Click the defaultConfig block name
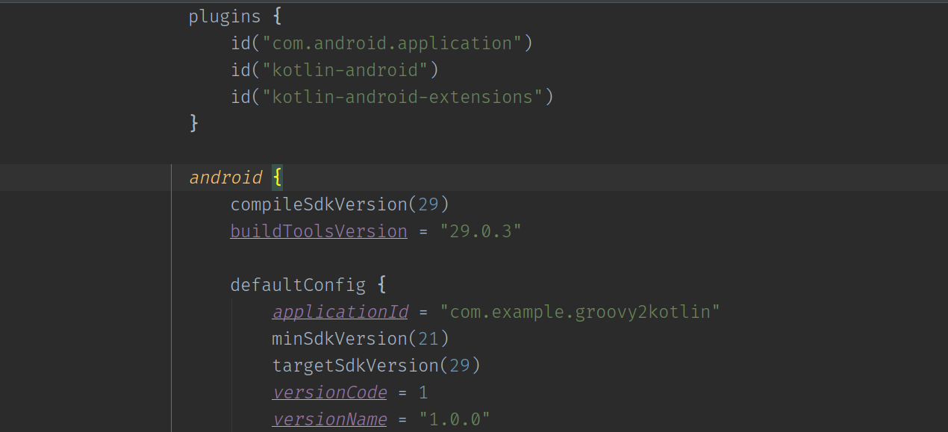 [298, 284]
